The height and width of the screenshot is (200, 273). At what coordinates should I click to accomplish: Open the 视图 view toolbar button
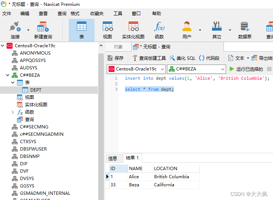tap(108, 30)
